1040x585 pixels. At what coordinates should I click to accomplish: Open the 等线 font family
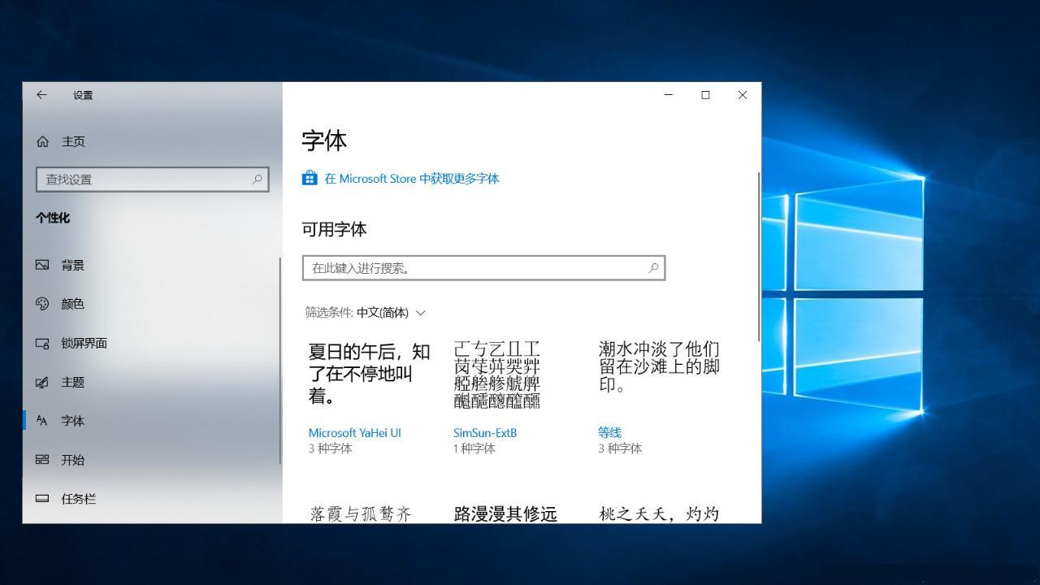coord(609,433)
